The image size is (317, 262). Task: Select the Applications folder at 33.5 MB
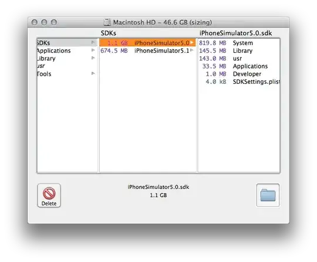[239, 66]
